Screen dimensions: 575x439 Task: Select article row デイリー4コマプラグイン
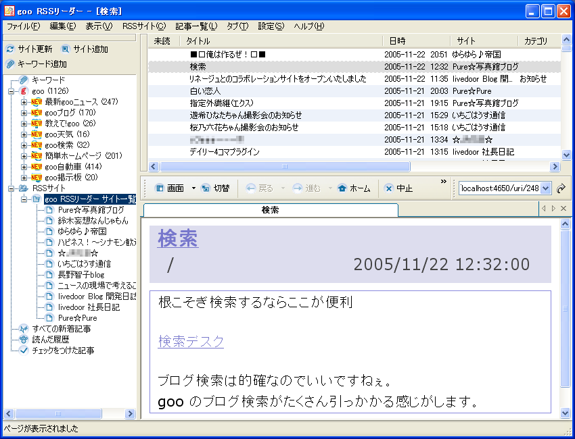[354, 151]
